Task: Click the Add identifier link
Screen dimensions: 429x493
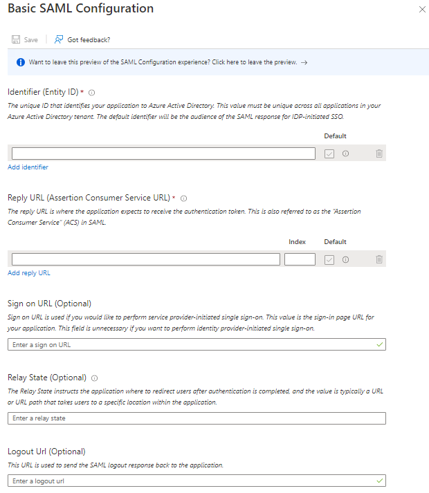Action: 28,167
